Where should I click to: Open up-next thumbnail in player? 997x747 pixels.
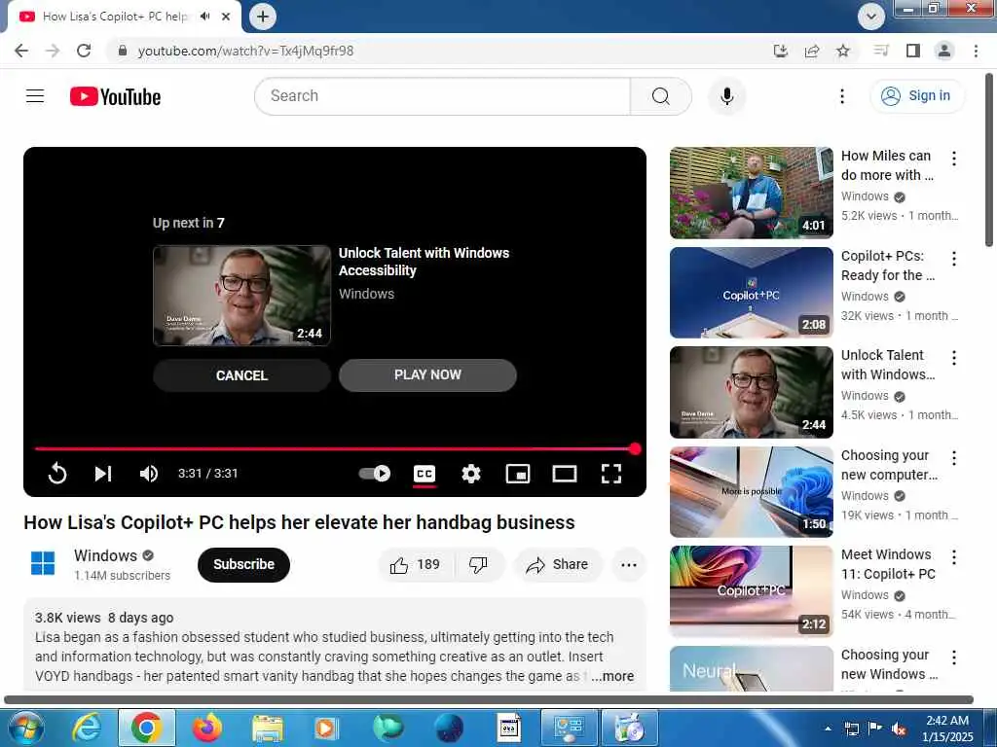click(241, 296)
